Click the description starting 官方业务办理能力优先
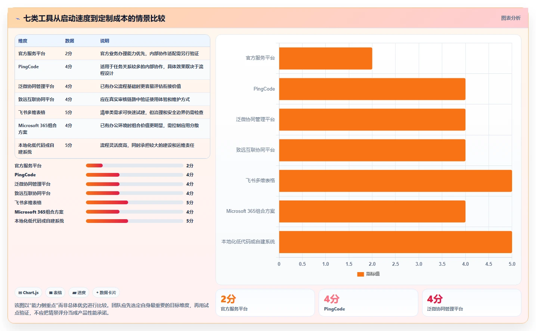The image size is (536, 331). (149, 54)
